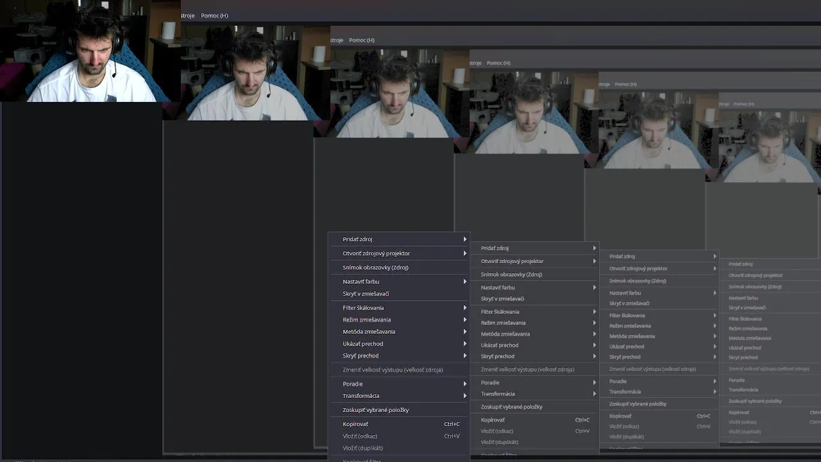Click Skryť v zmiešavači in largest context menu
The image size is (821, 462).
(399, 294)
